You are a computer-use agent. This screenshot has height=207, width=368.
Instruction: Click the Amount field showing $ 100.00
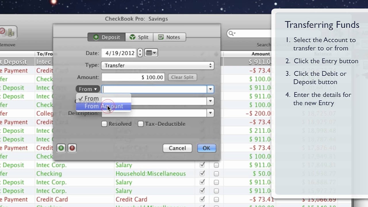[133, 77]
